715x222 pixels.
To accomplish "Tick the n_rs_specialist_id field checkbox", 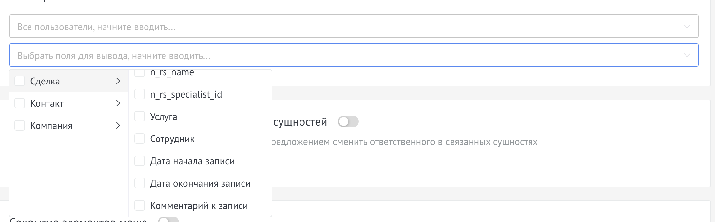I will click(x=140, y=94).
